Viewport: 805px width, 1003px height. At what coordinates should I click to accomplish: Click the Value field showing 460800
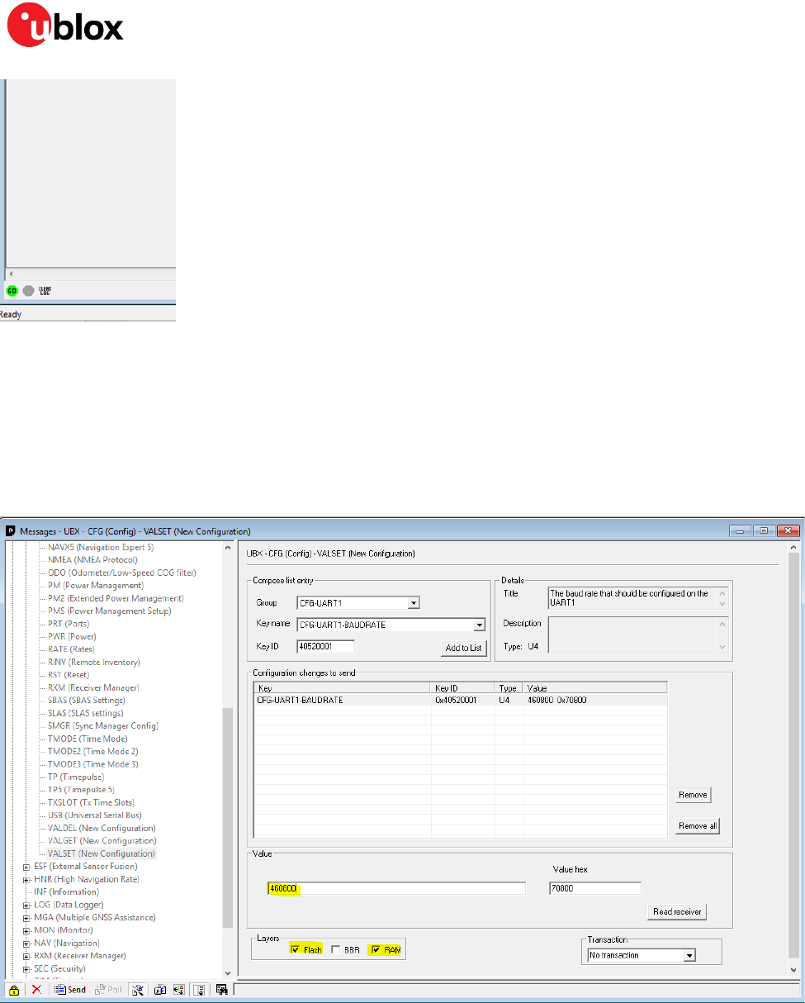pos(396,888)
